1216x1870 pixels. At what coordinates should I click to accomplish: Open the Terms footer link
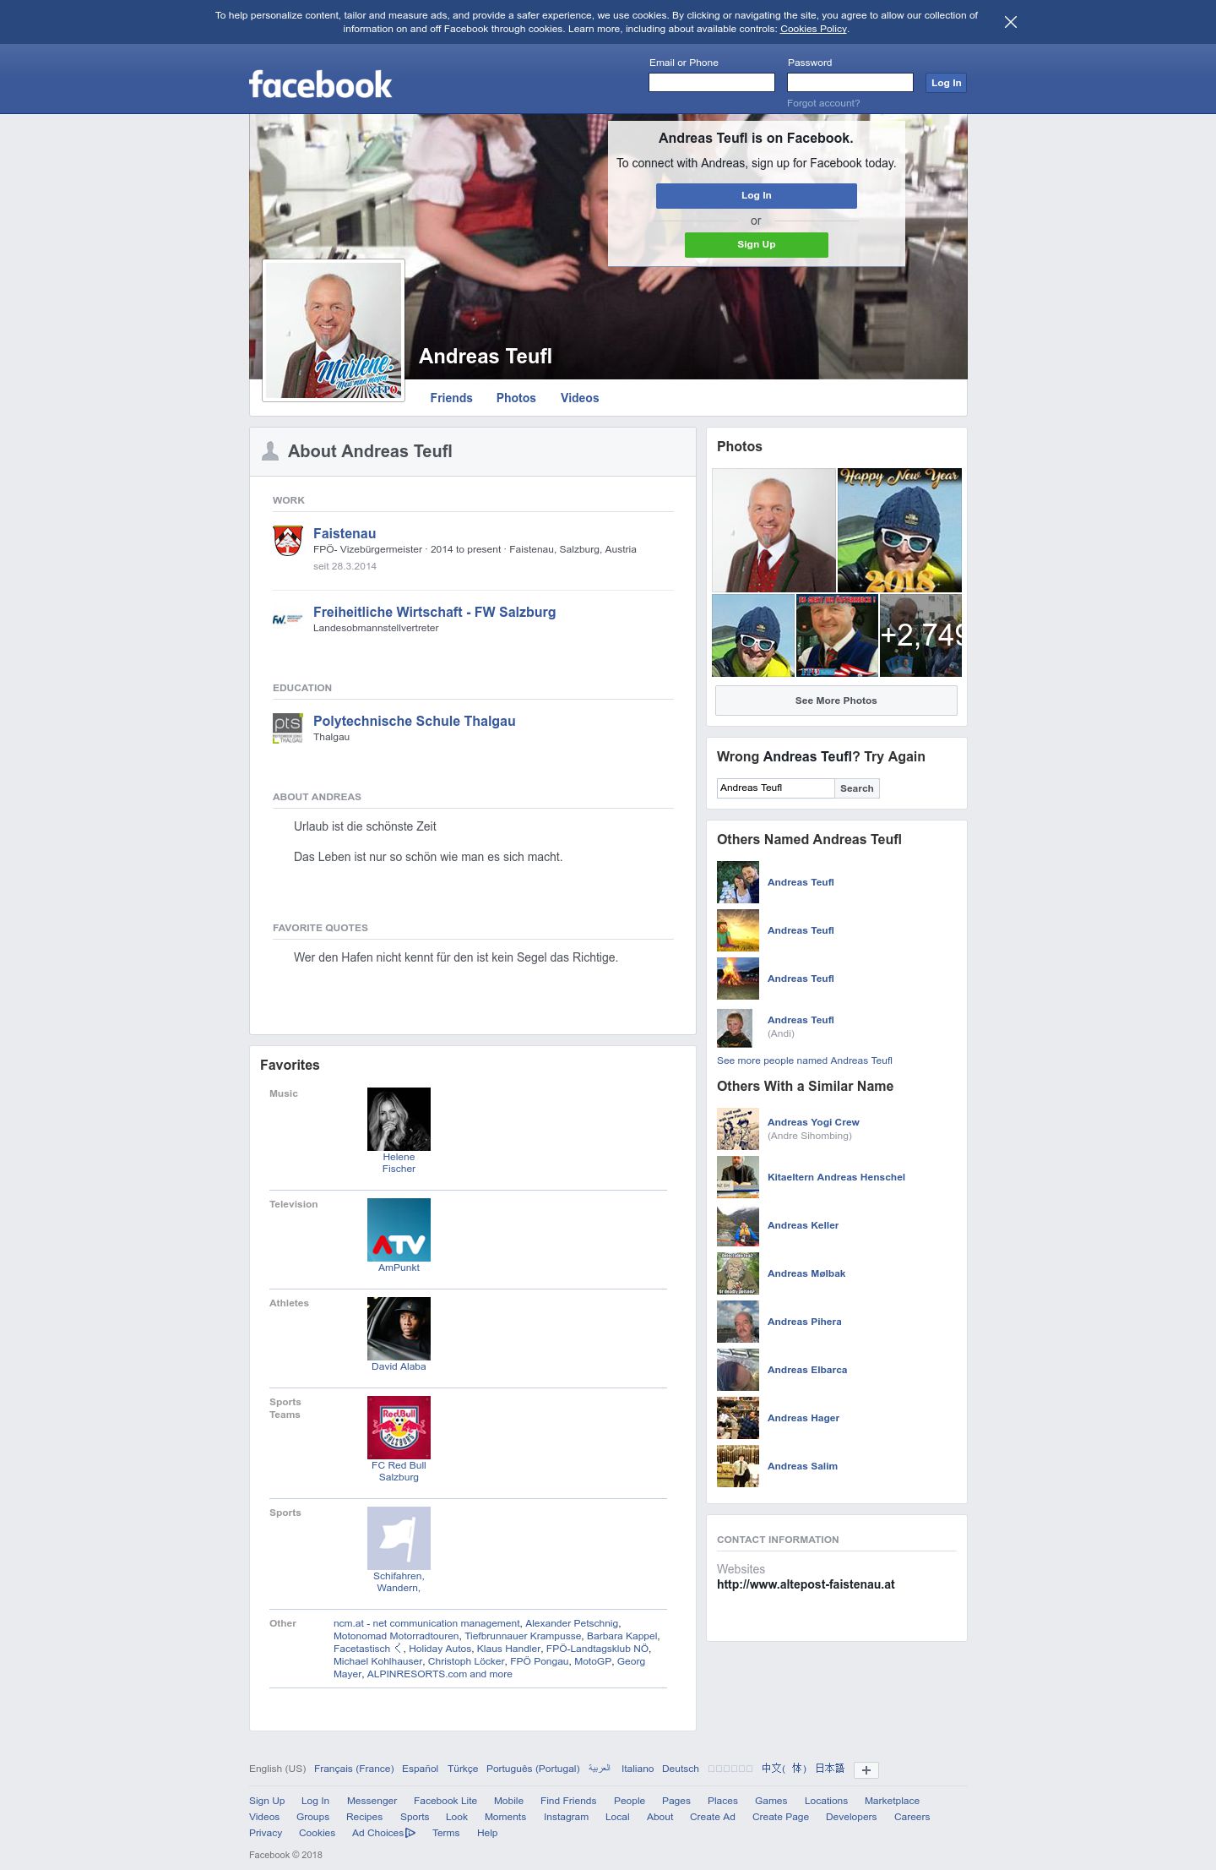446,1833
